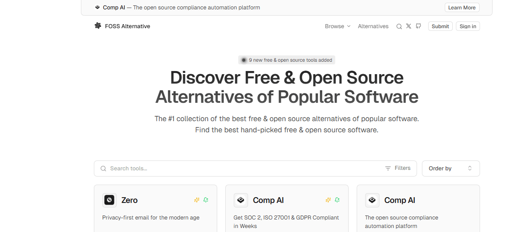Viewport: 514px width, 232px height.
Task: Click the FOSS Alternative logo icon
Action: click(98, 26)
